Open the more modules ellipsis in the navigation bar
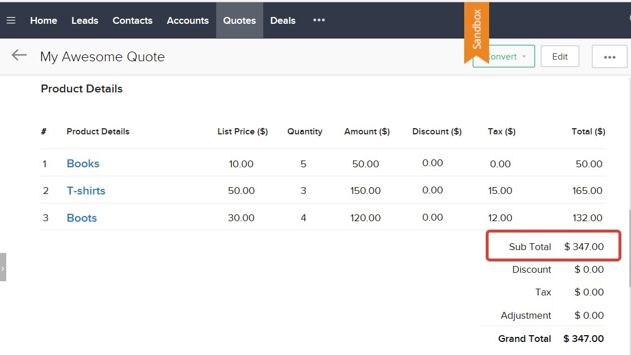 point(319,20)
